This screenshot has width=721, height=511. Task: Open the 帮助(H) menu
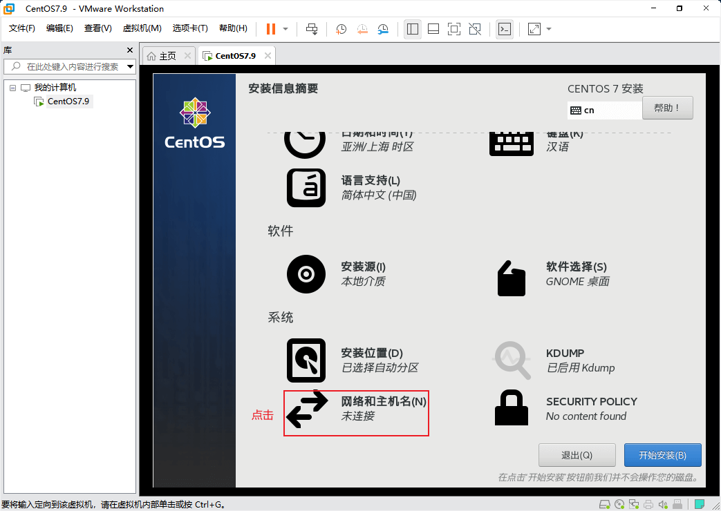point(233,28)
